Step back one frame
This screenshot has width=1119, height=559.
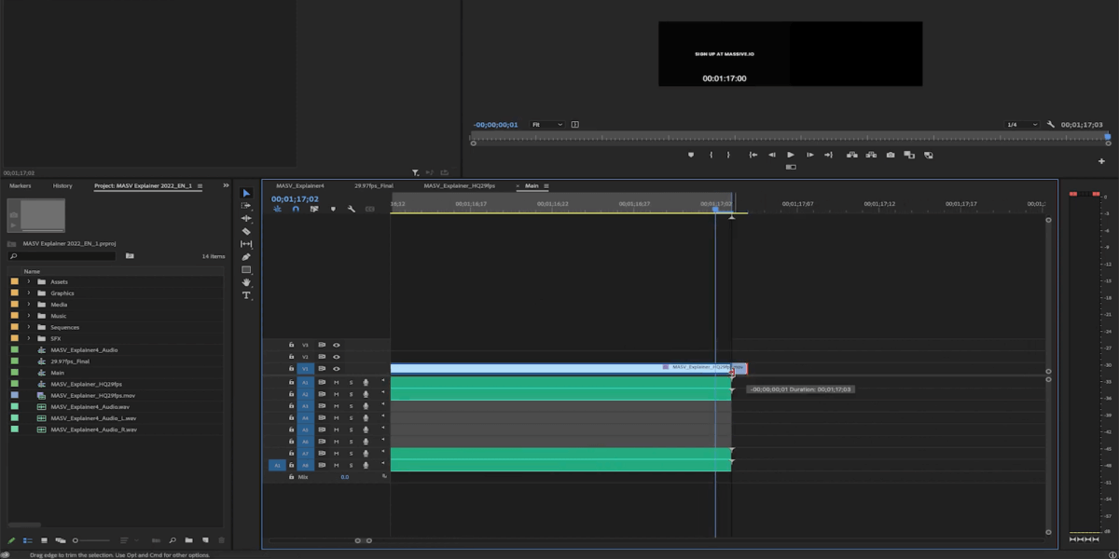pos(772,155)
